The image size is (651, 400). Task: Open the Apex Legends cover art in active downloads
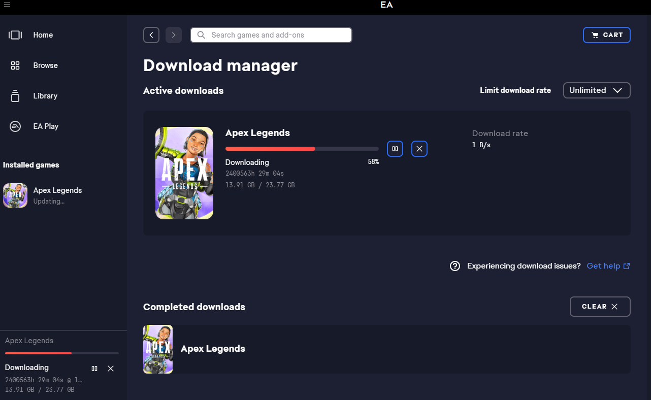pyautogui.click(x=184, y=173)
